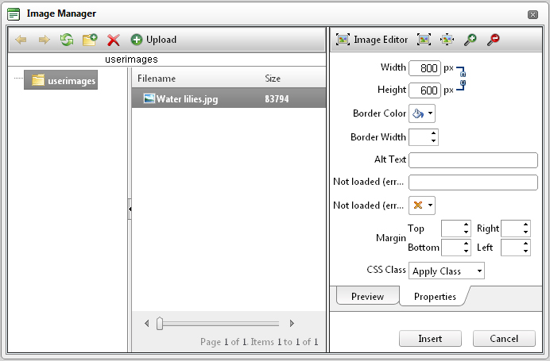This screenshot has width=550, height=361.
Task: Open the Image Editor
Action: [372, 40]
